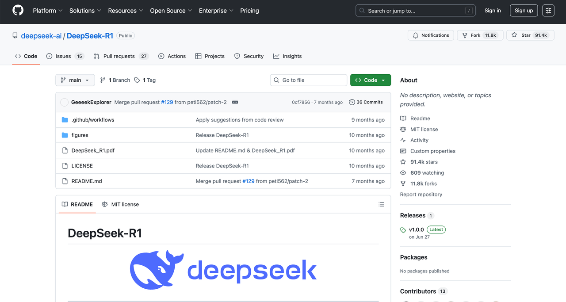Open the Contributors 13 link
The width and height of the screenshot is (566, 302).
424,291
